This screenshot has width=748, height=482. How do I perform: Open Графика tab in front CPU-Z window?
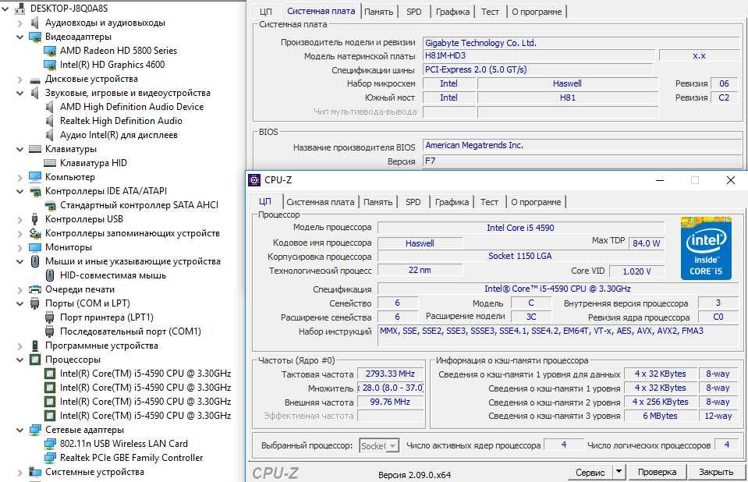coord(452,202)
